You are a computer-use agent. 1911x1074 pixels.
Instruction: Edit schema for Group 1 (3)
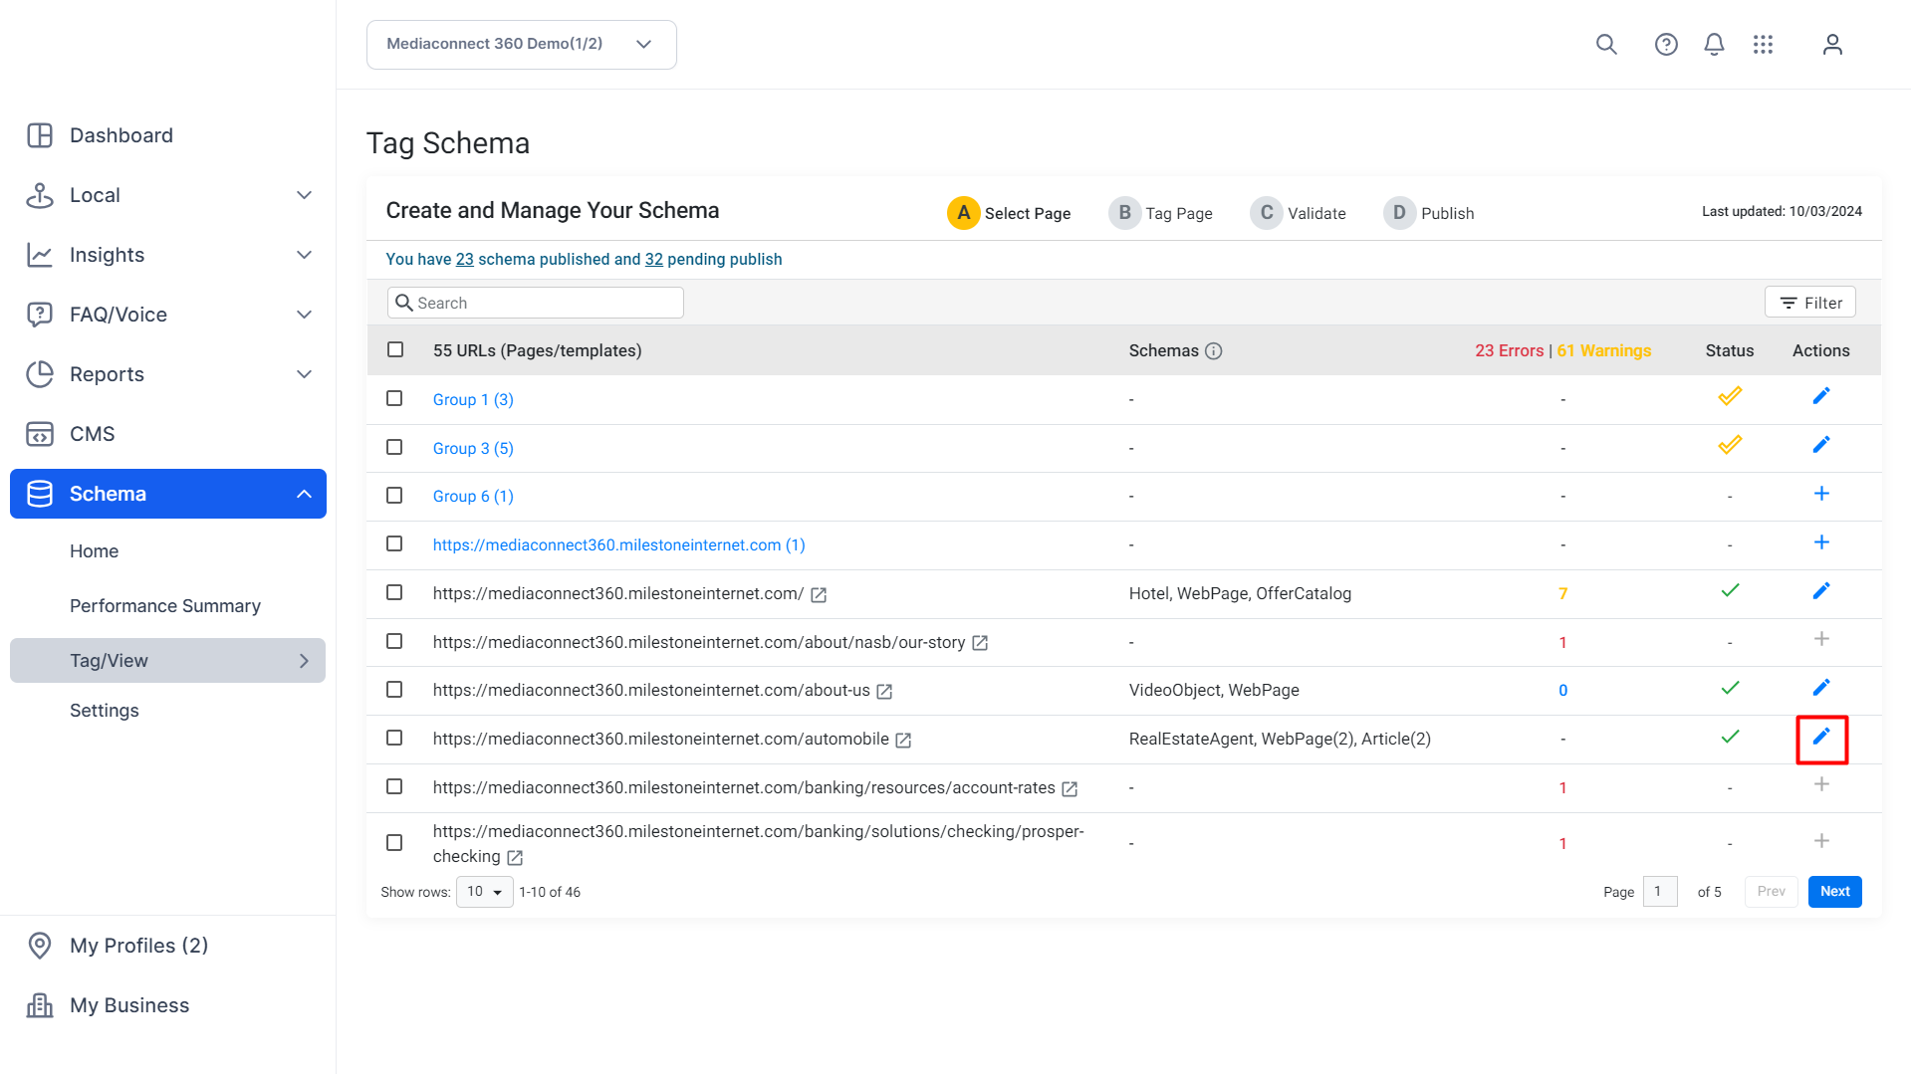tap(1821, 396)
